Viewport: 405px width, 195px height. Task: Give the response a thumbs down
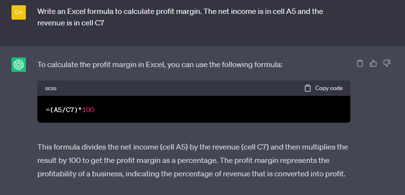pos(387,63)
